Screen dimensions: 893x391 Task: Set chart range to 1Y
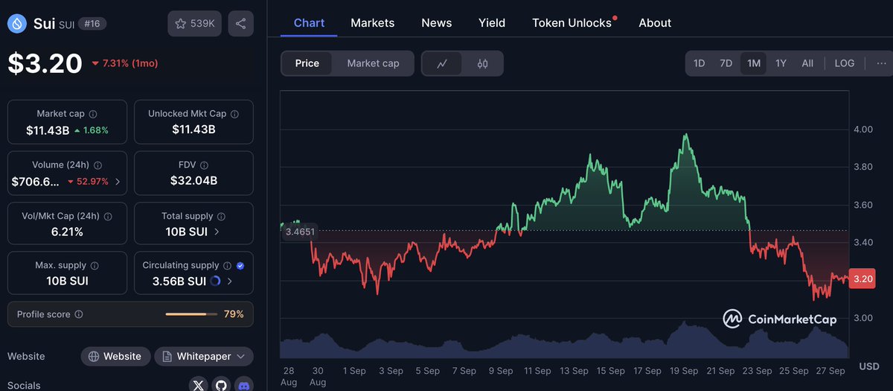tap(781, 63)
